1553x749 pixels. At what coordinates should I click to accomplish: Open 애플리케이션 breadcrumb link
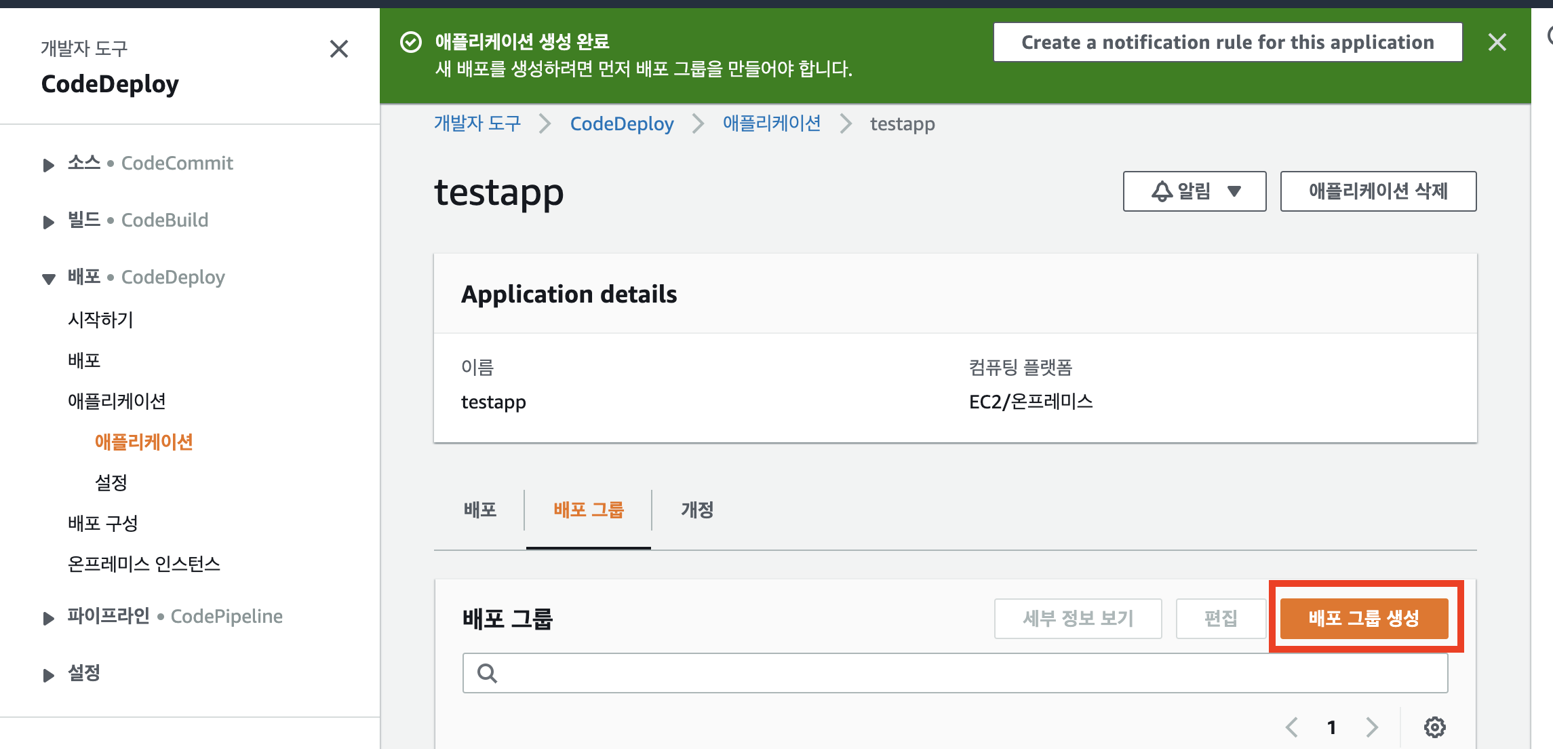coord(772,123)
